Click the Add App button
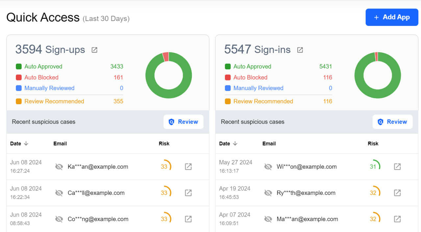The height and width of the screenshot is (232, 421). point(392,17)
